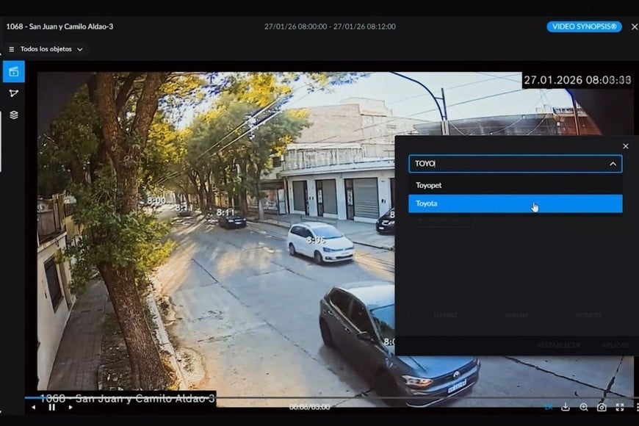The height and width of the screenshot is (426, 639).
Task: Open the hamburger menu next to Todos los objetos
Action: pyautogui.click(x=10, y=49)
